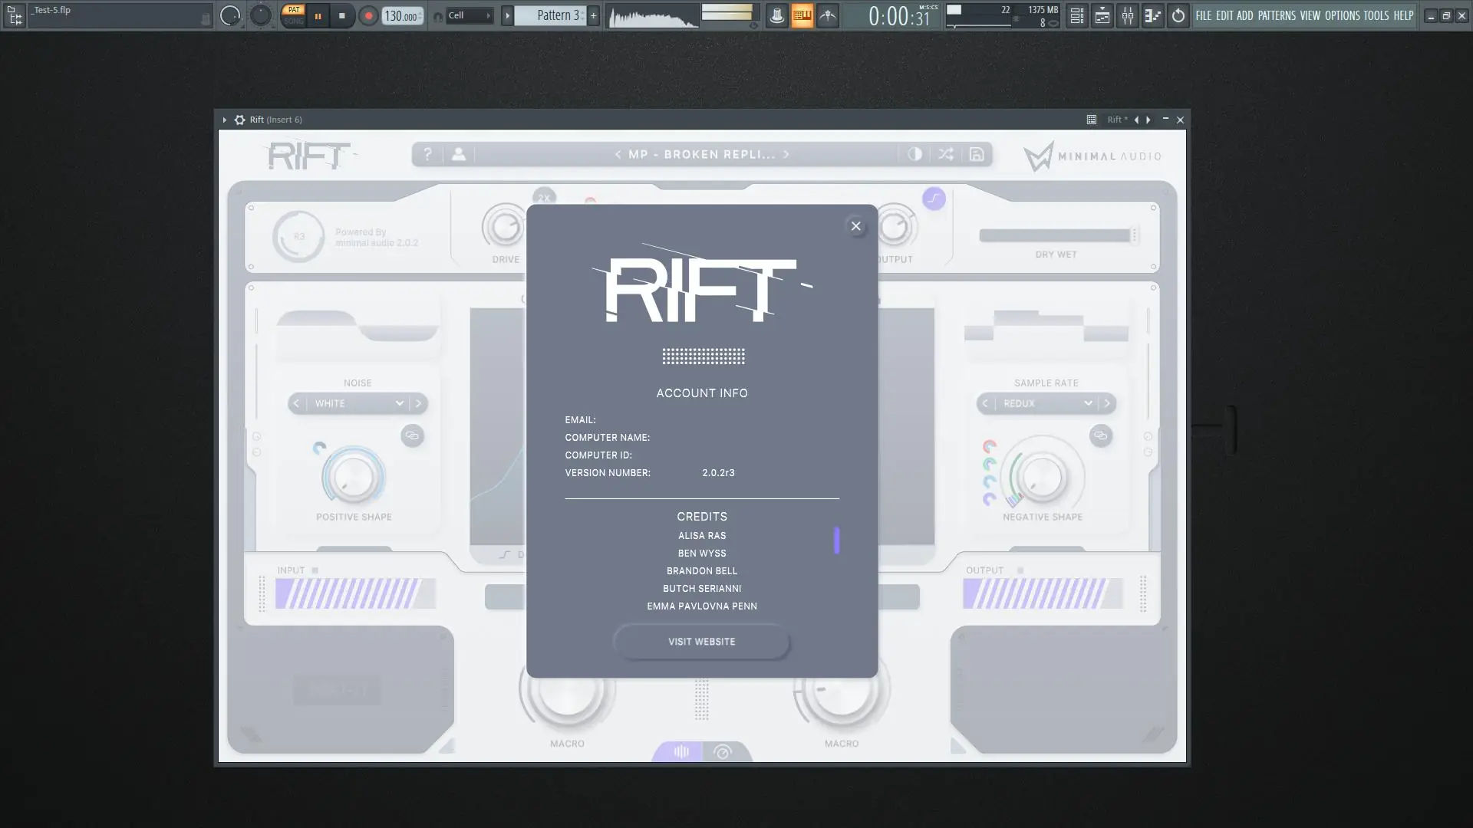Click the save preset disk icon
Viewport: 1473px width, 828px height.
(976, 154)
